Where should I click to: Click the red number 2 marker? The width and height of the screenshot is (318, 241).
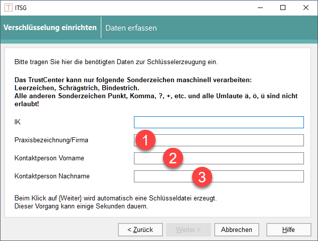pyautogui.click(x=173, y=158)
